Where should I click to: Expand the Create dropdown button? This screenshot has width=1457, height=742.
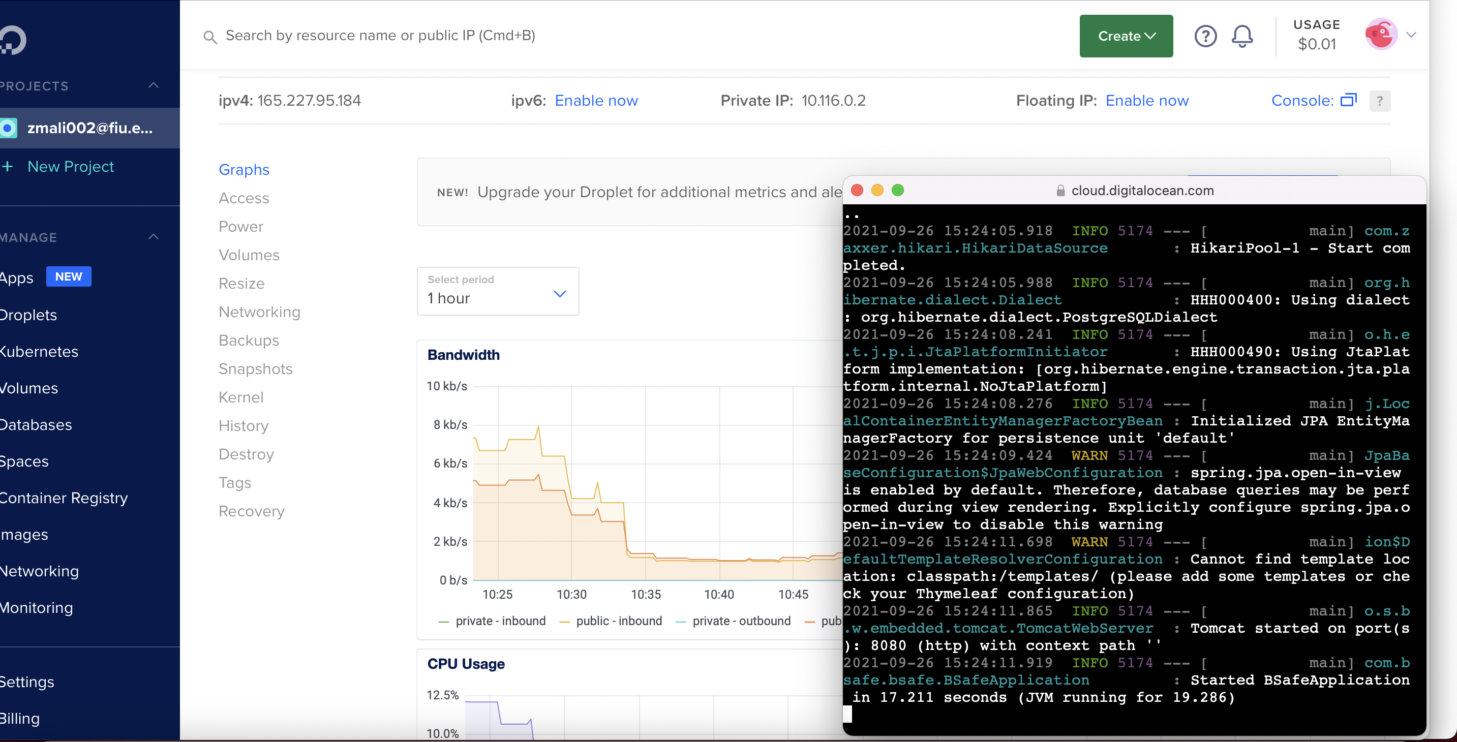point(1126,36)
